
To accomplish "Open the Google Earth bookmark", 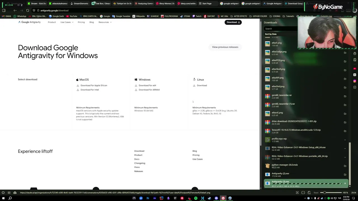I will tap(56, 16).
